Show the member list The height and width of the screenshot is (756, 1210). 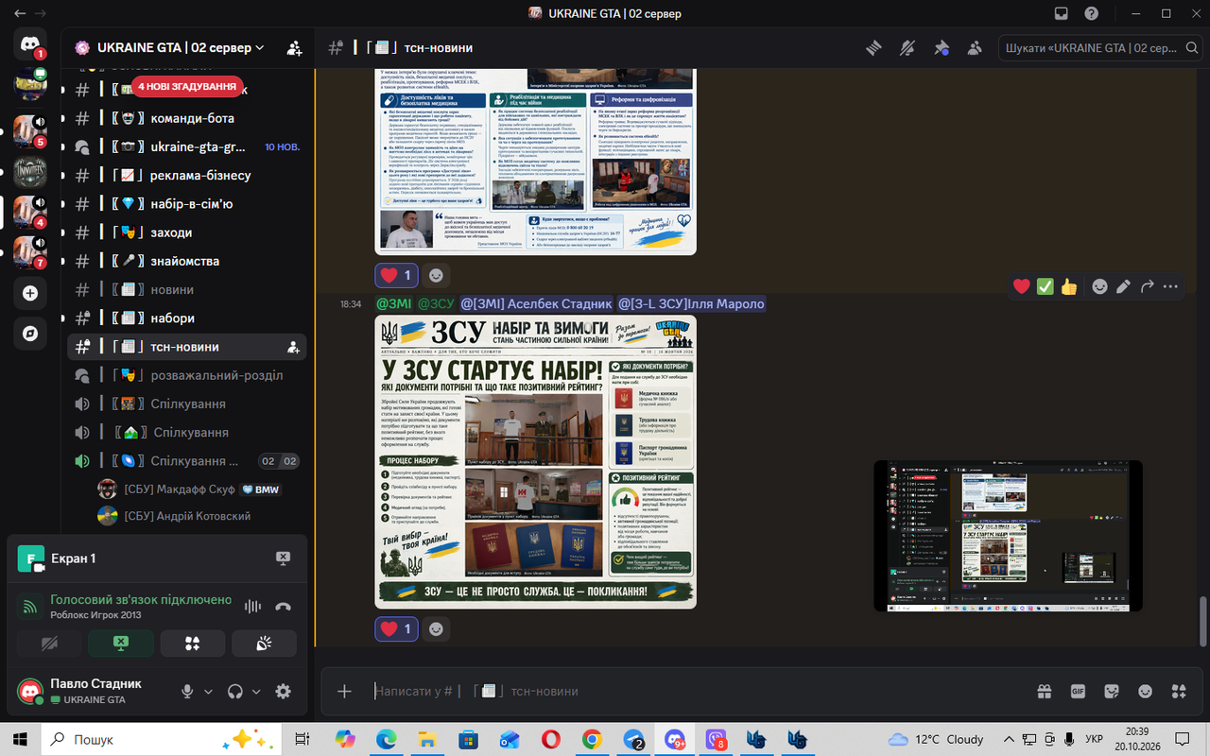coord(974,47)
